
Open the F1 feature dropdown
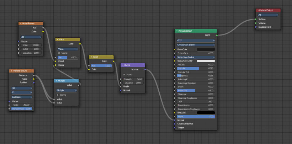pos(22,92)
